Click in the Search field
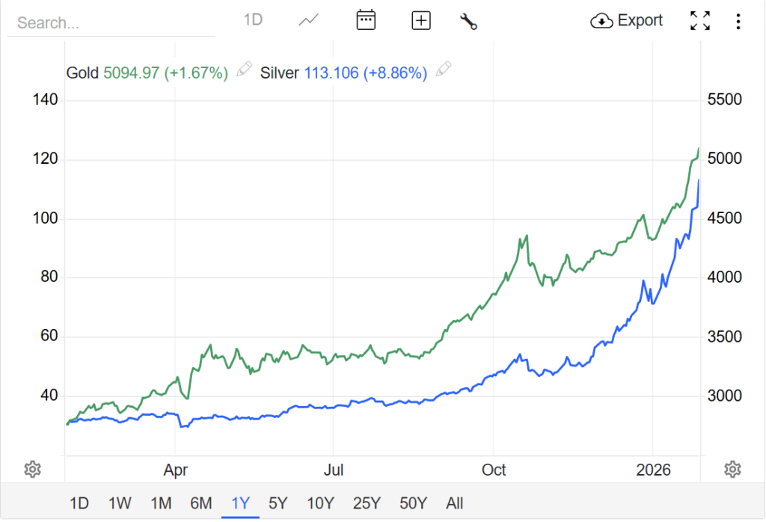 click(x=111, y=23)
